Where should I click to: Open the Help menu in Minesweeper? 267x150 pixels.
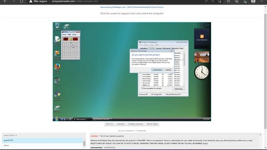pos(69,35)
